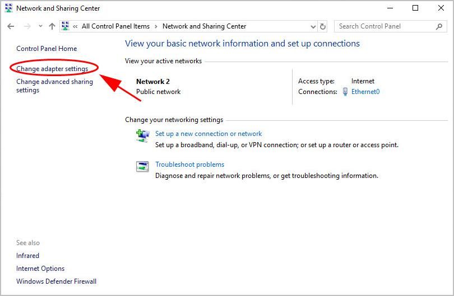Click the Back navigation arrow
Viewport: 454px width, 296px height.
coord(11,26)
